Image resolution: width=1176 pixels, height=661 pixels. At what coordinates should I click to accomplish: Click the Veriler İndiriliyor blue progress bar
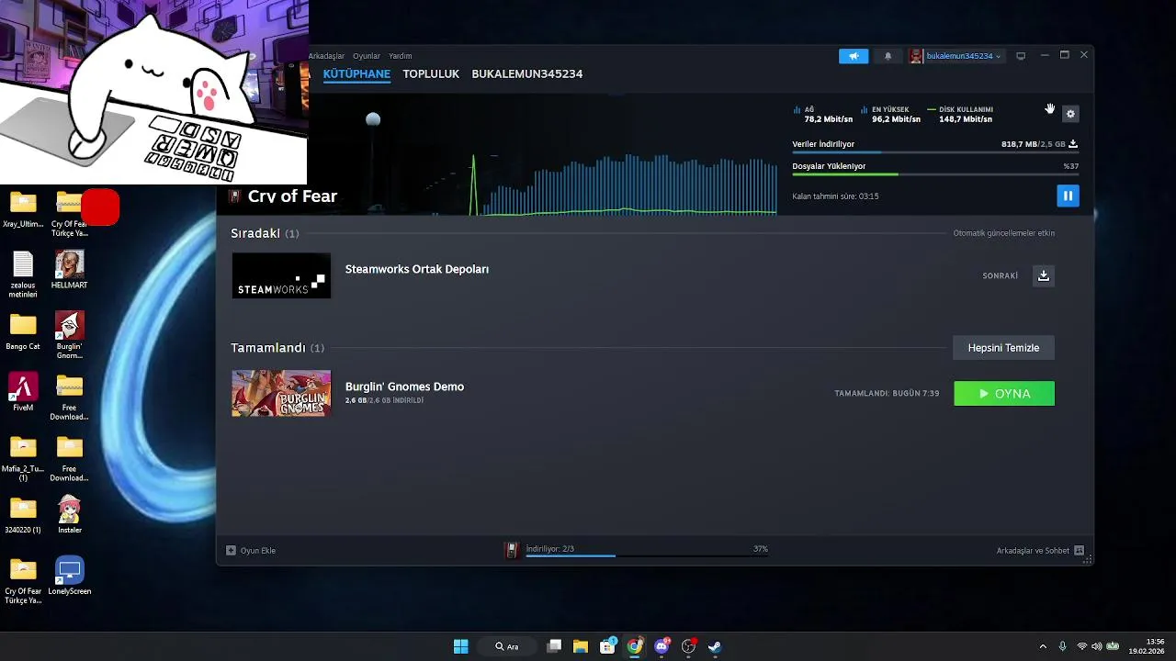935,152
